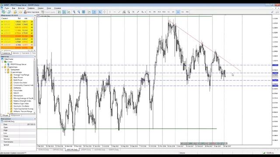Click the connection status bars icon
Image resolution: width=280 pixels, height=157 pixels.
tap(264, 153)
